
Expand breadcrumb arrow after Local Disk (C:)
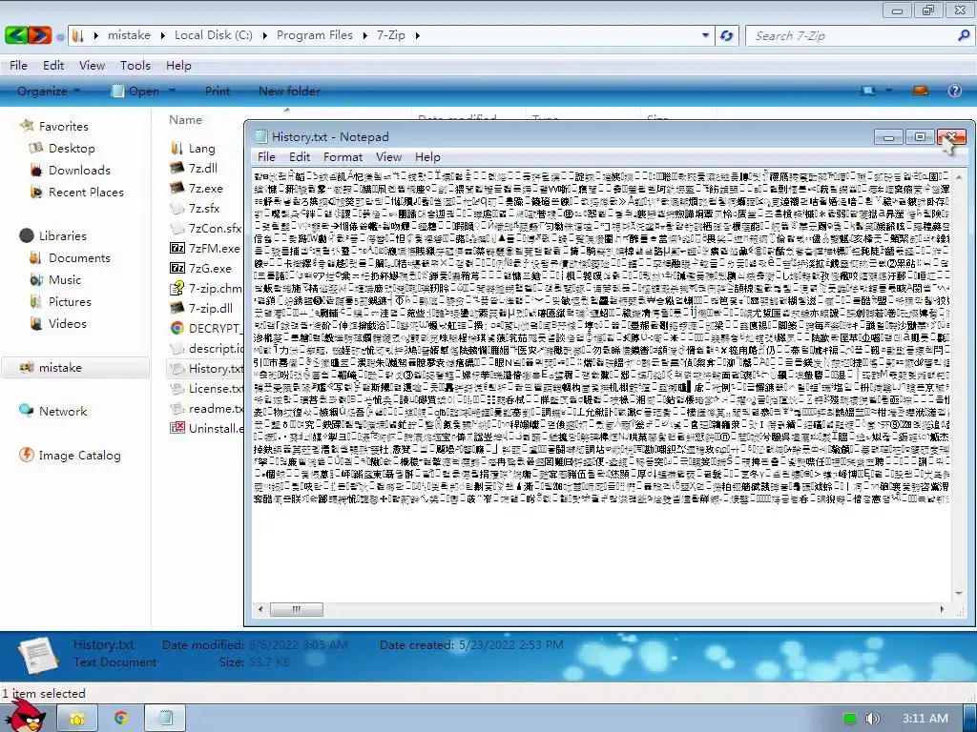tap(265, 35)
